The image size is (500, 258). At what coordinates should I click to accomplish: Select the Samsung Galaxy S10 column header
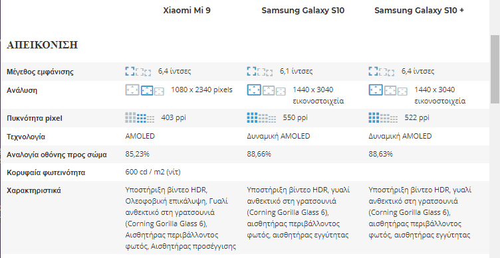303,11
